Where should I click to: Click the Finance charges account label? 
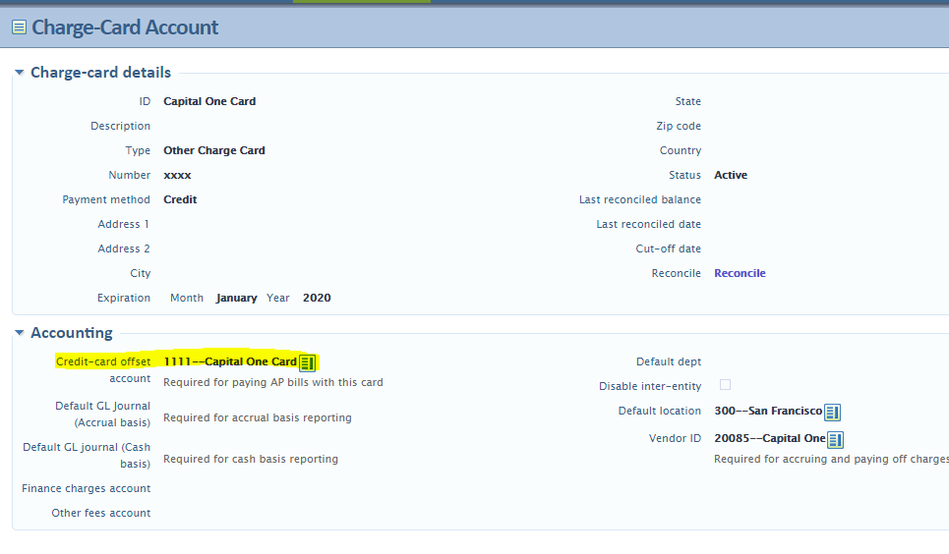[x=86, y=489]
